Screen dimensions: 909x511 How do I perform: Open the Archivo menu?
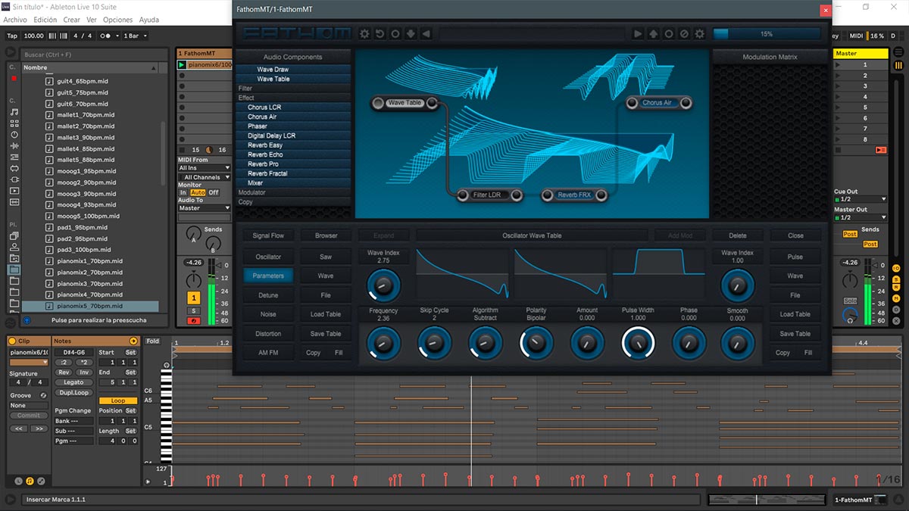[x=15, y=20]
